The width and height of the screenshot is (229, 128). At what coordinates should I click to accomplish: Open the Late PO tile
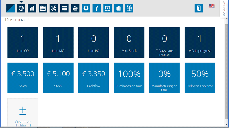94,42
